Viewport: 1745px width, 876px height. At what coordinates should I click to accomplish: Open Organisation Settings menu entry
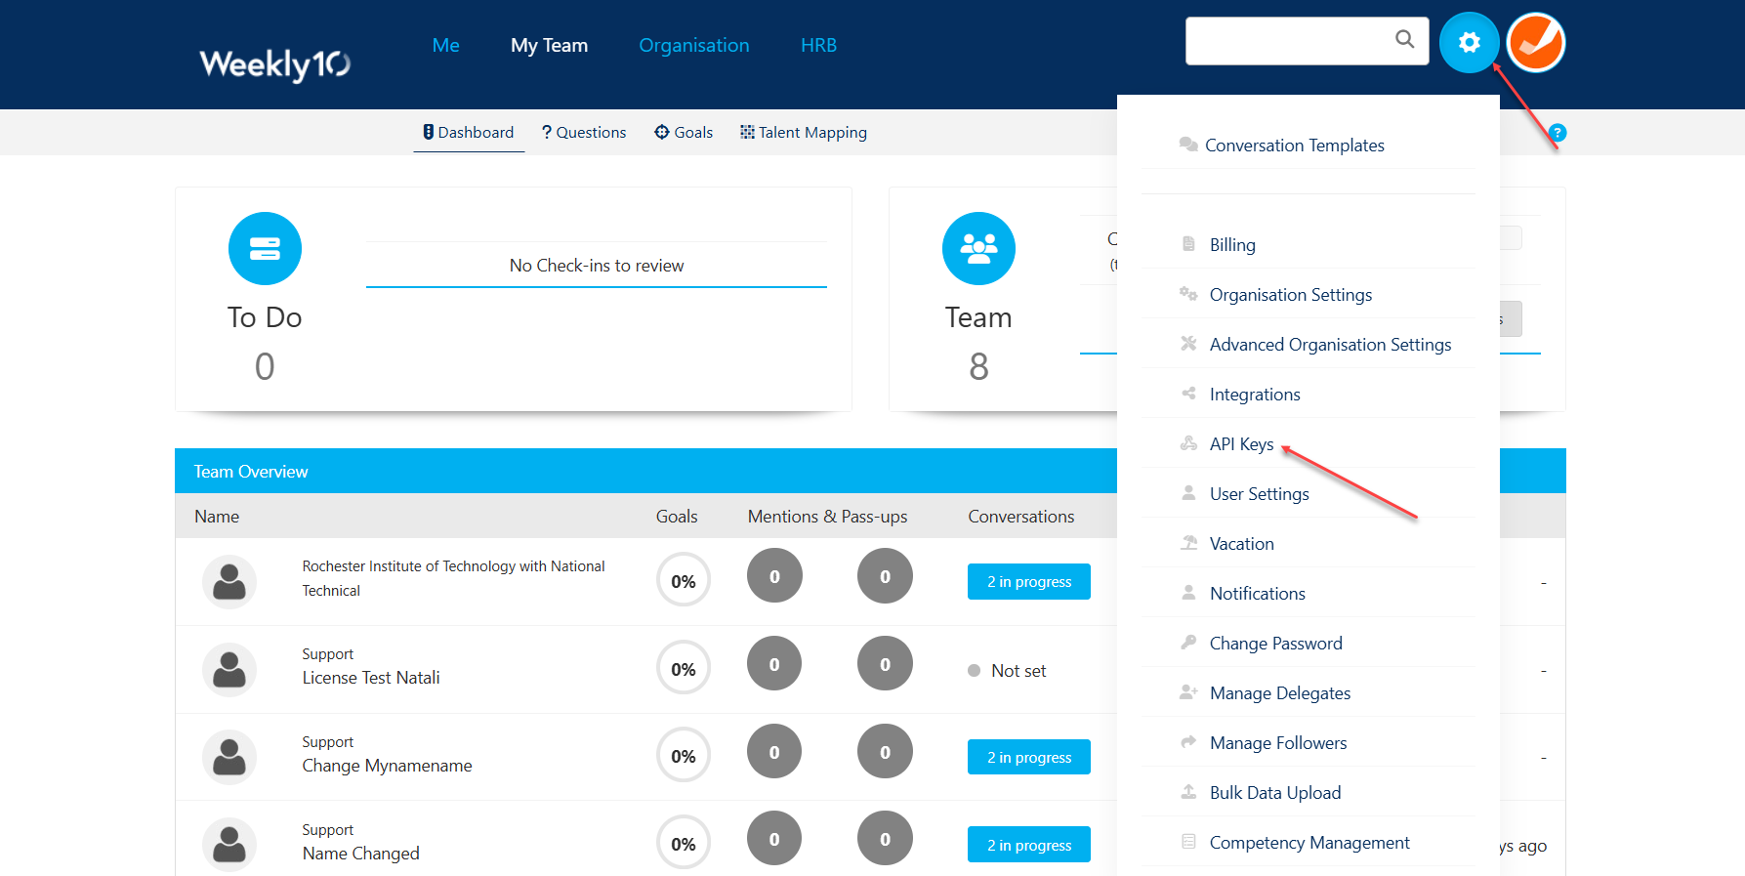1290,295
